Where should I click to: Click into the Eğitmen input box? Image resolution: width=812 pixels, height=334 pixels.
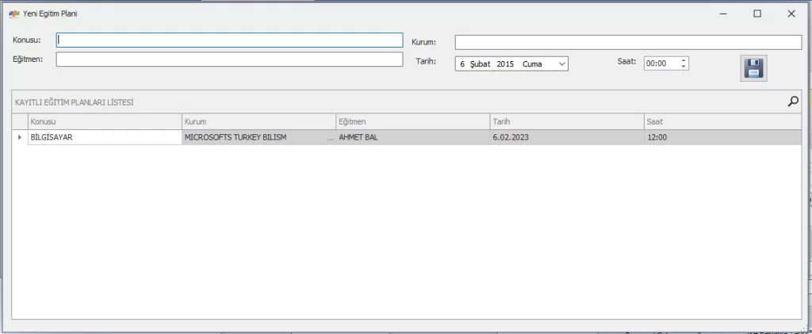(229, 60)
